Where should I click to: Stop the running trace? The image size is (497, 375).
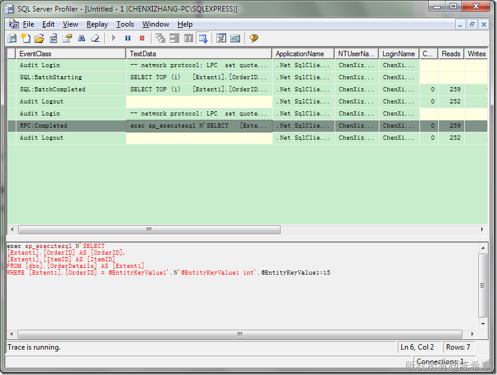[142, 39]
